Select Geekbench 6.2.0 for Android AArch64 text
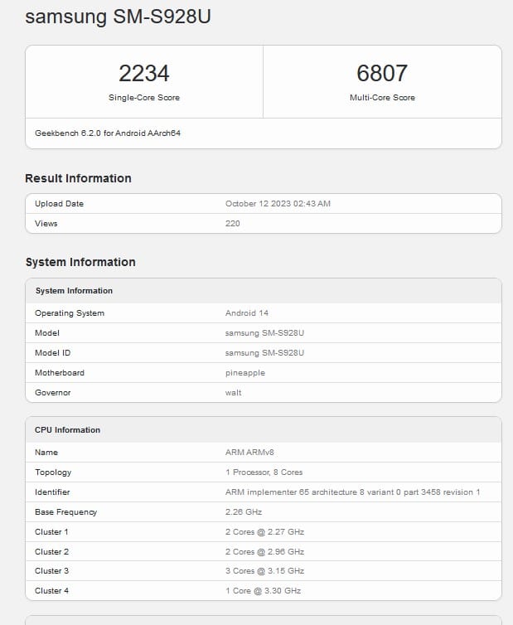This screenshot has width=513, height=625. (x=108, y=133)
